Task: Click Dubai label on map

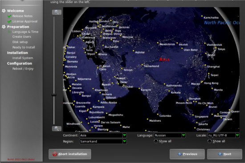Action: point(129,87)
